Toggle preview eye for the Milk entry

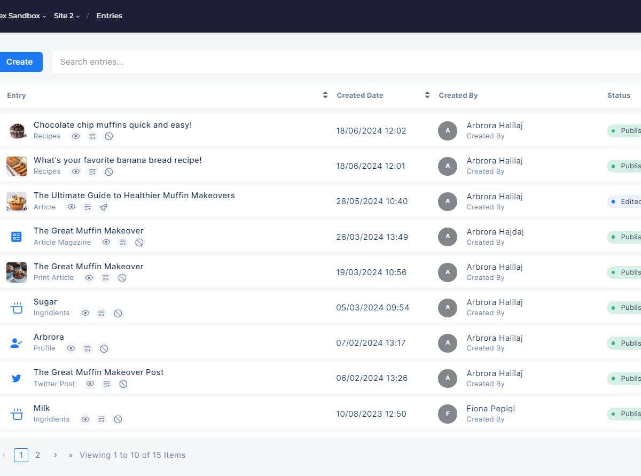point(85,419)
